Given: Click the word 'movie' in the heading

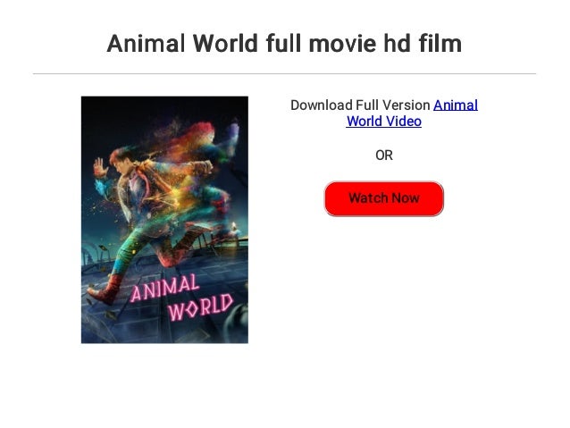Looking at the screenshot, I should click(342, 44).
